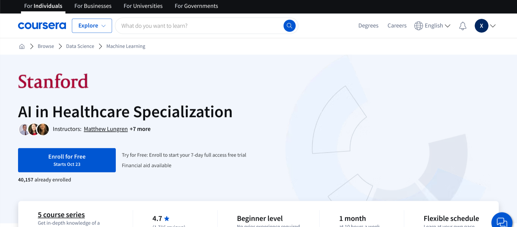Click the Coursera logo
Viewport: 517px width, 227px height.
(42, 26)
